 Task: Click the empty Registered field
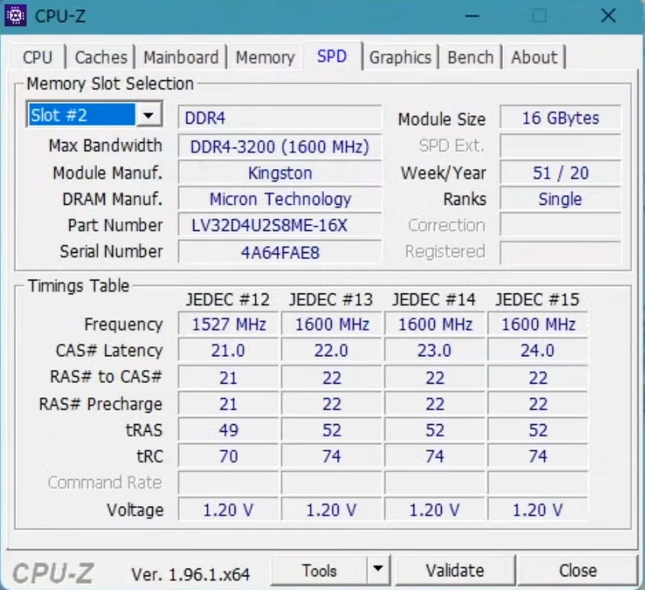click(x=560, y=251)
